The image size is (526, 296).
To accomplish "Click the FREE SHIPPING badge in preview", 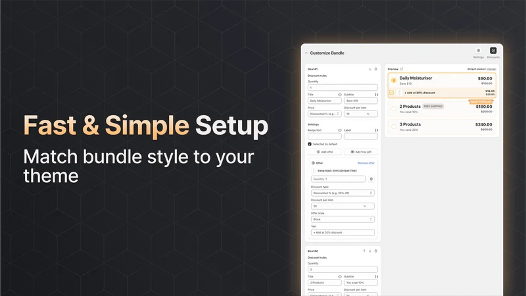I will coord(433,107).
